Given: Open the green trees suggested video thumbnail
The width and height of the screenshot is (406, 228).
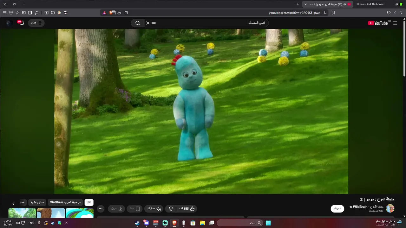Looking at the screenshot, I should [x=22, y=213].
